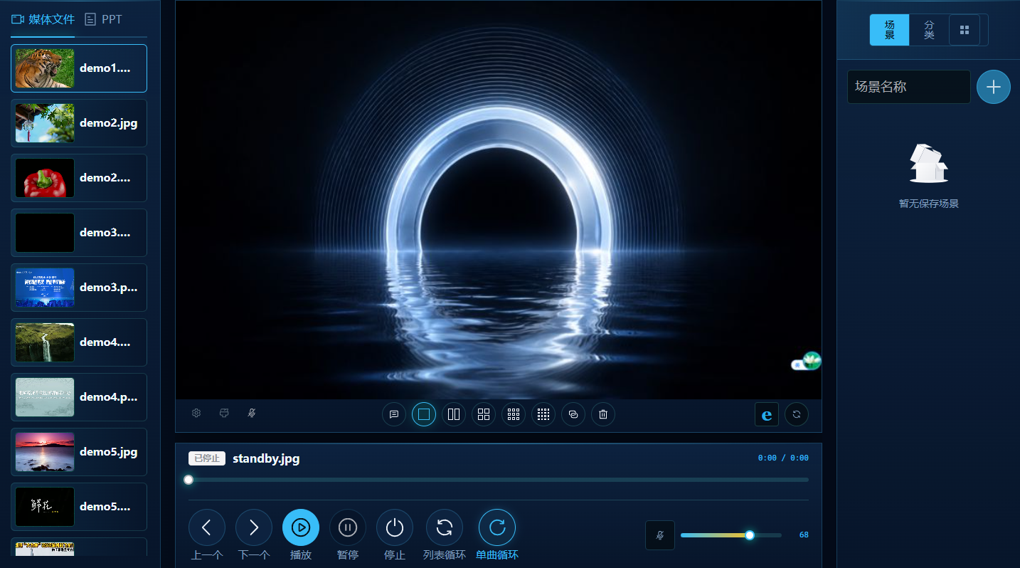Select the demo2.jpg media item
The image size is (1020, 568).
point(79,123)
